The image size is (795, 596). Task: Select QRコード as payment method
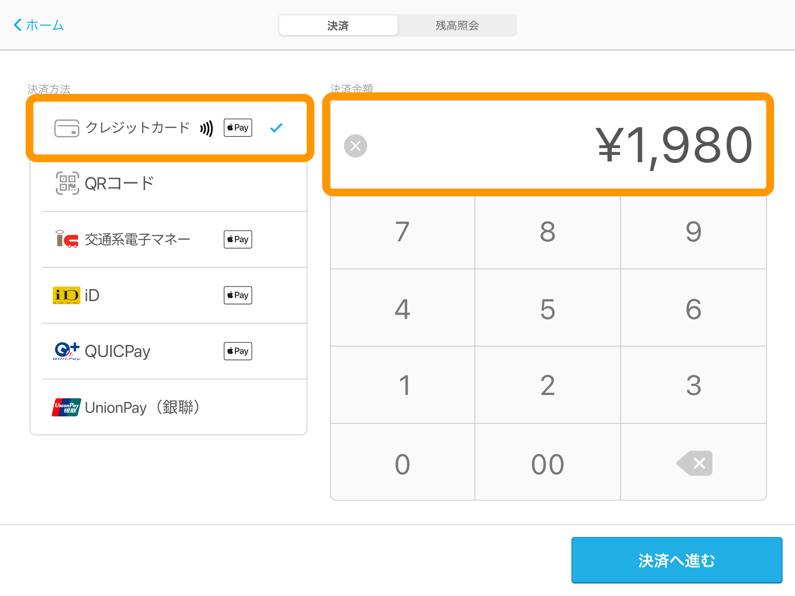[x=120, y=184]
